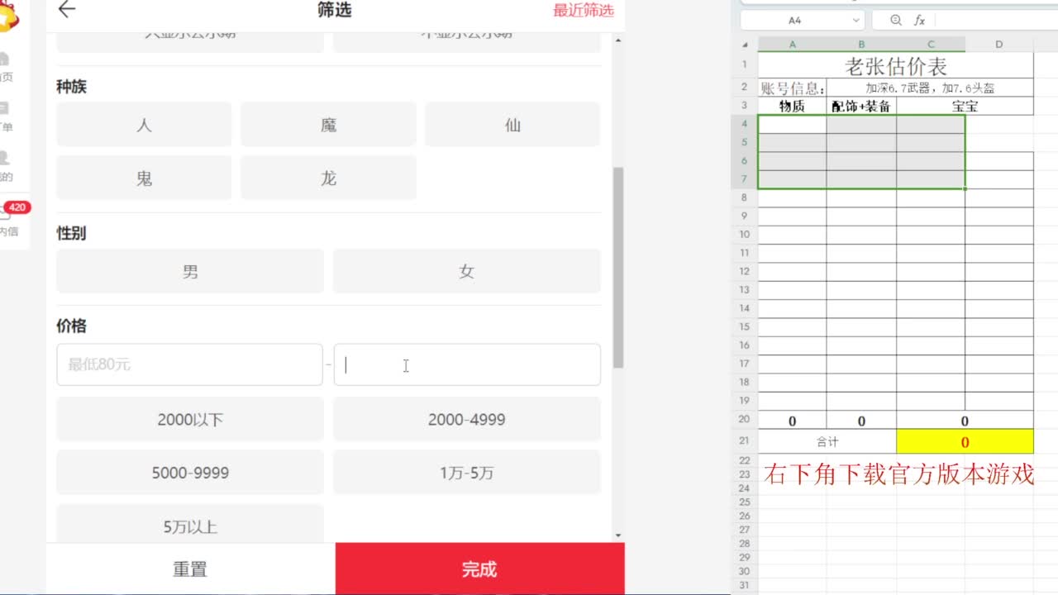This screenshot has height=595, width=1058.
Task: Click the A4 cell reference box
Action: pos(794,20)
